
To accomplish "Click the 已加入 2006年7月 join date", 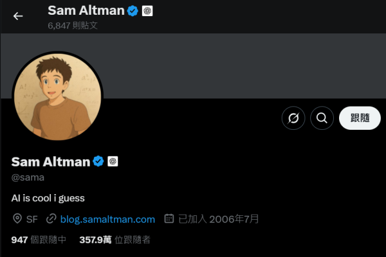I will point(218,219).
